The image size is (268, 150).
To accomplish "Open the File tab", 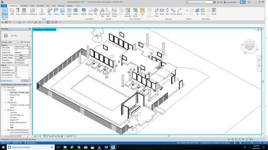I will click(4, 6).
